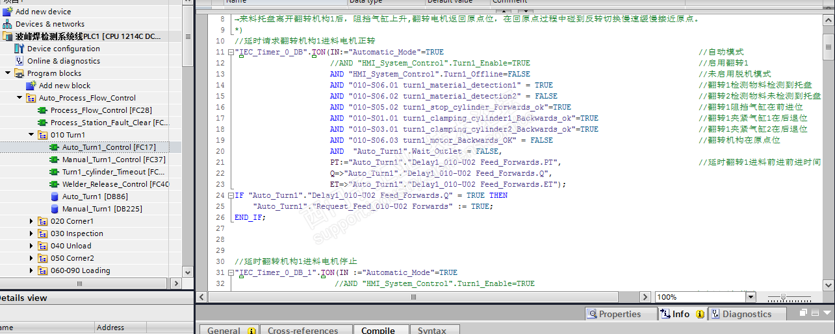The image size is (835, 334).
Task: Open Add new device item icon
Action: pos(7,12)
